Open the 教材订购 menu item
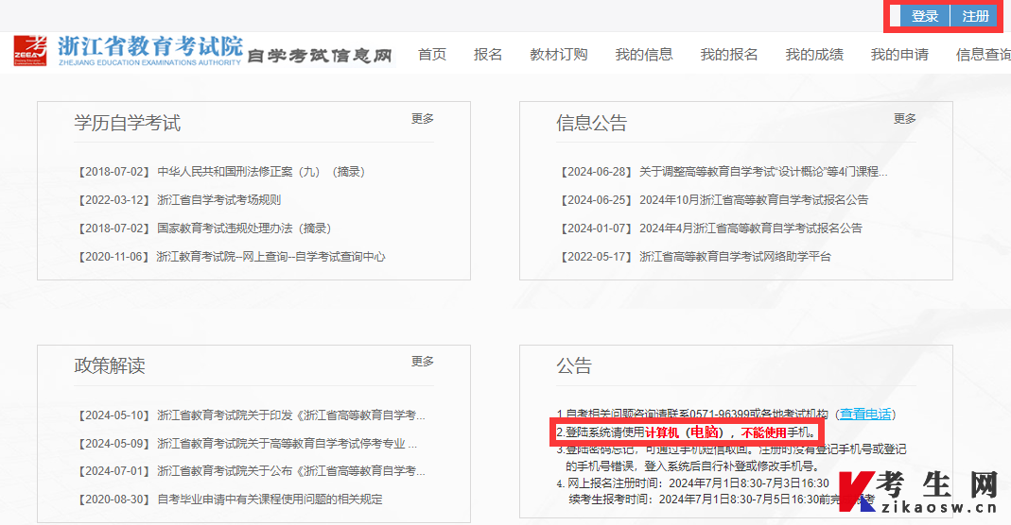This screenshot has height=525, width=1011. pyautogui.click(x=558, y=55)
